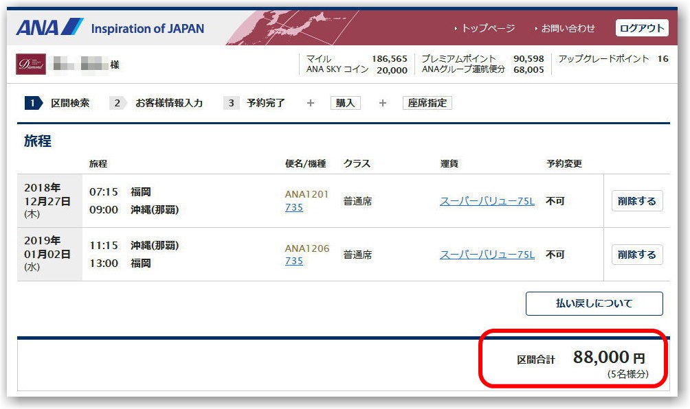Click 削除する for the 12月27日 flight
This screenshot has width=690, height=409.
[x=637, y=201]
